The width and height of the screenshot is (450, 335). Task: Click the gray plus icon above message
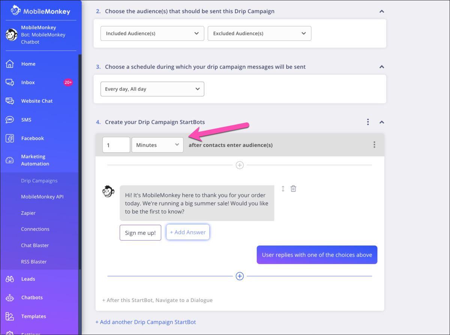(x=240, y=165)
